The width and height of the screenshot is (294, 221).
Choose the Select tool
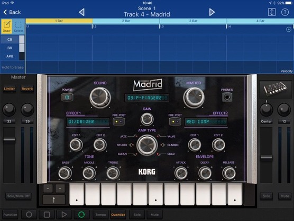pyautogui.click(x=19, y=26)
